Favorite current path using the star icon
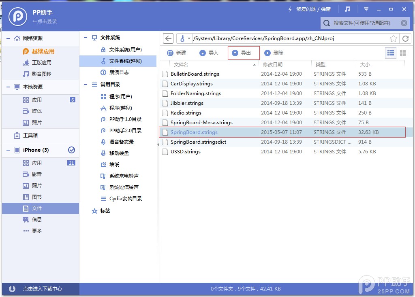 (394, 38)
